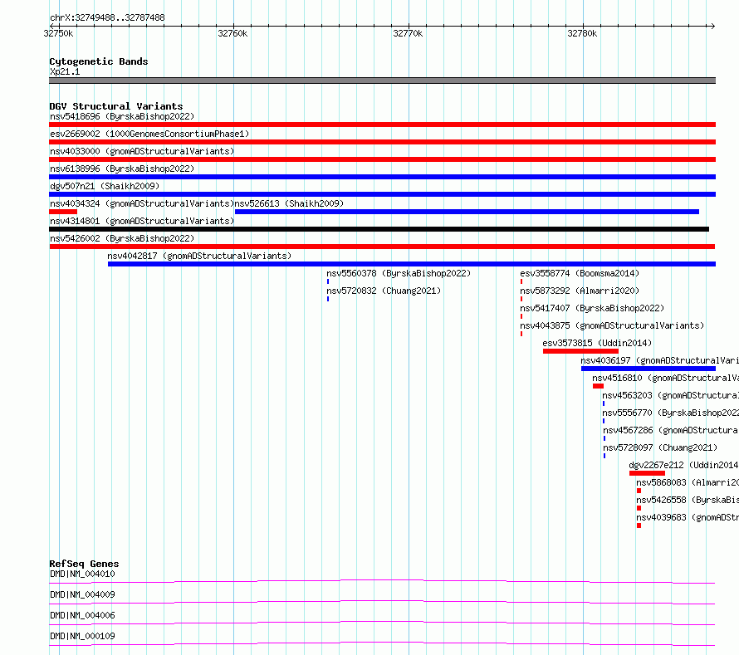
Task: Select the esv2669002 (1000GenomesConsortiumPhase1) label
Action: click(x=149, y=134)
